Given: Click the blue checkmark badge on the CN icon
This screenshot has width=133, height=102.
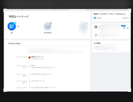Looking at the screenshot, I should (x=15, y=23).
